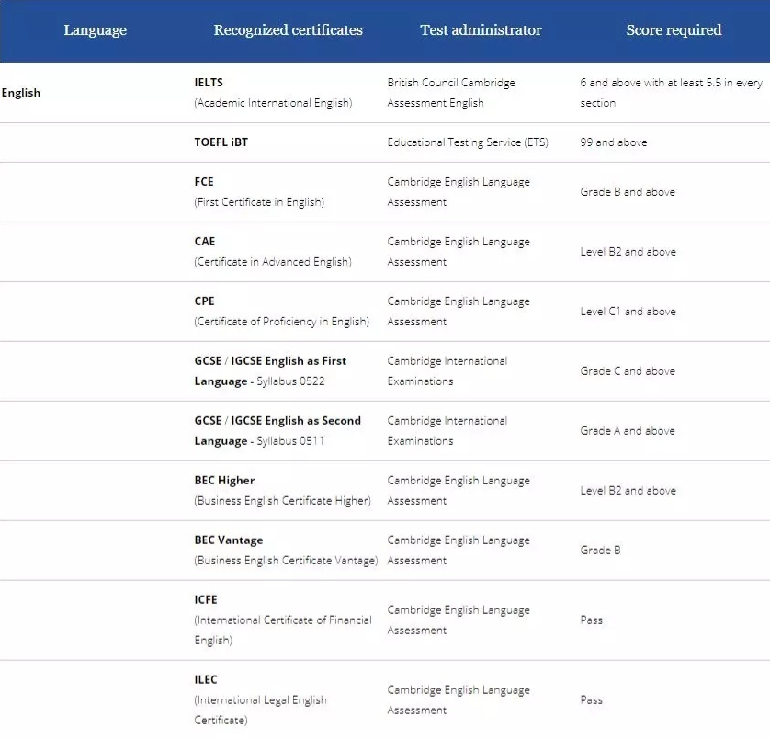Click the CPE certificate name

(x=205, y=301)
